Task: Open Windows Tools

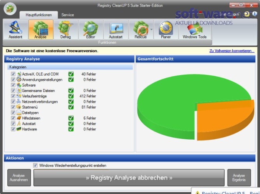Action: (x=195, y=29)
